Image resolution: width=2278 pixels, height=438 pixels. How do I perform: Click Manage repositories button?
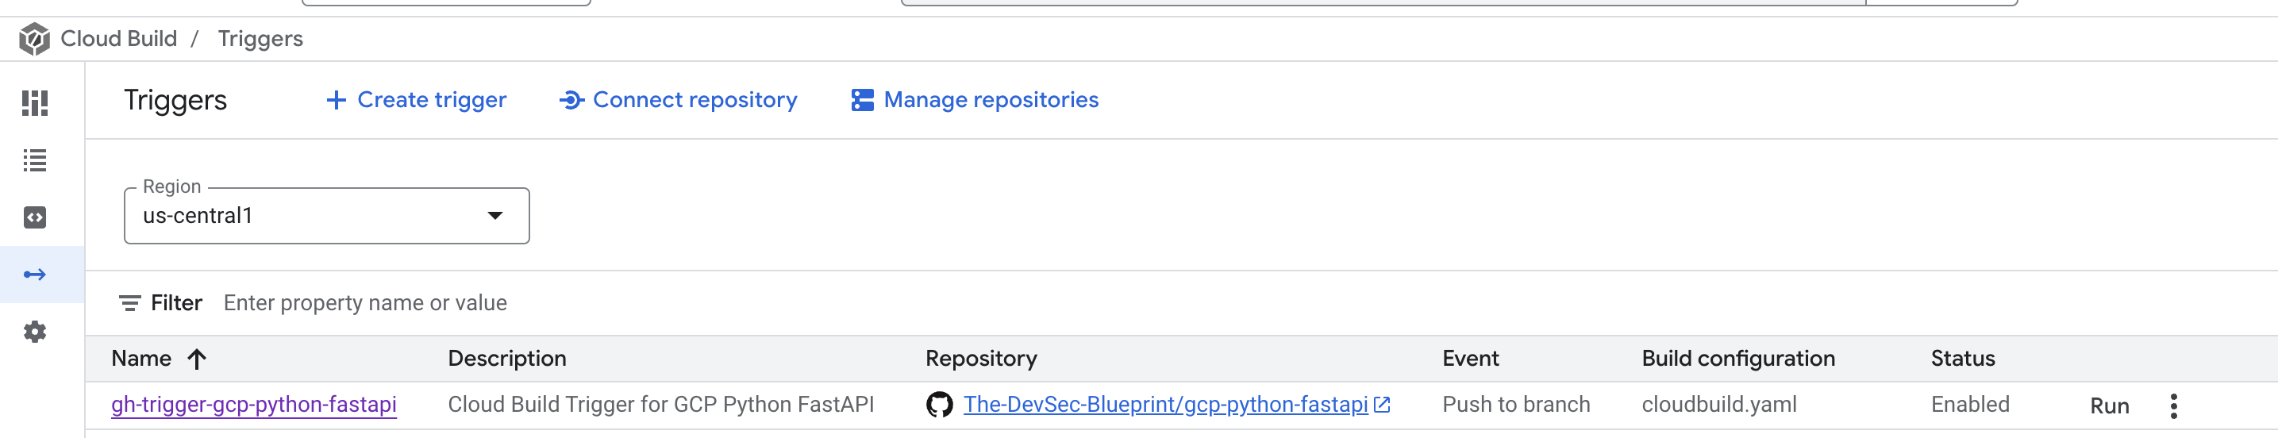pyautogui.click(x=975, y=100)
